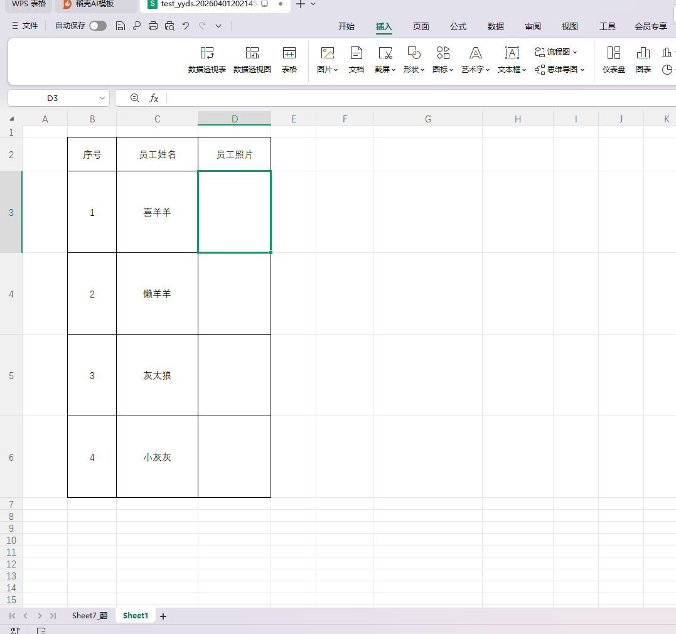676x634 pixels.
Task: Click the 表格 table icon
Action: click(x=289, y=60)
